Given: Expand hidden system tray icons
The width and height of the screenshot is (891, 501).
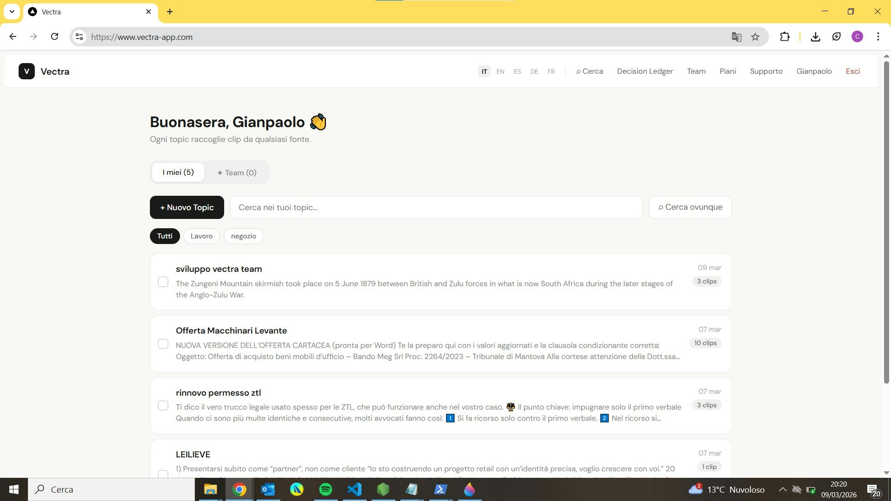Looking at the screenshot, I should point(782,489).
